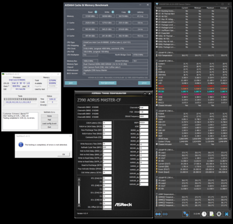Click the AIDA64 Save button

pyautogui.click(x=70, y=83)
